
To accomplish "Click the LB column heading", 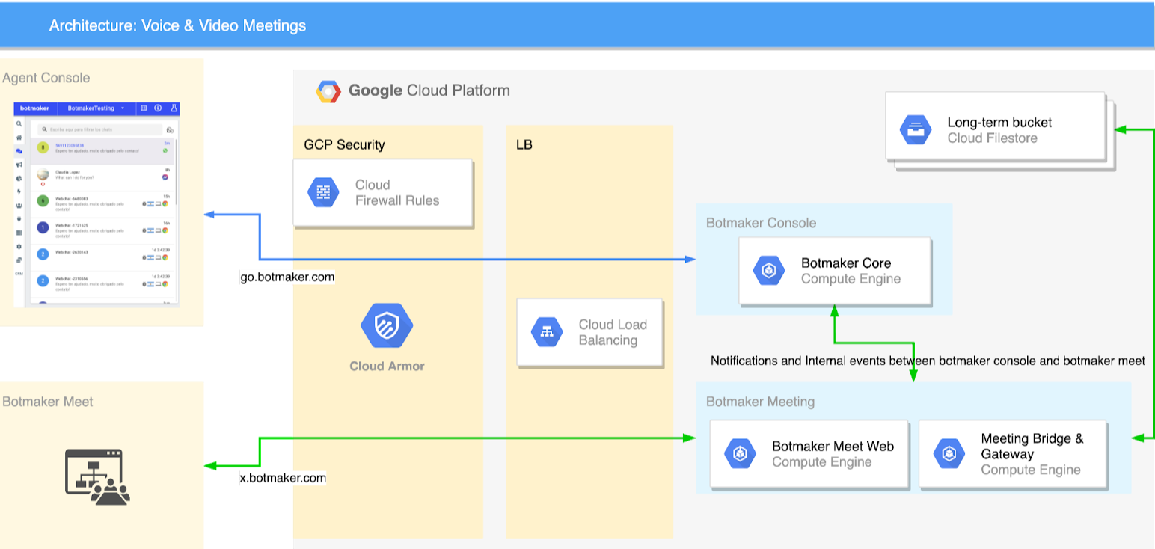I will (x=524, y=144).
